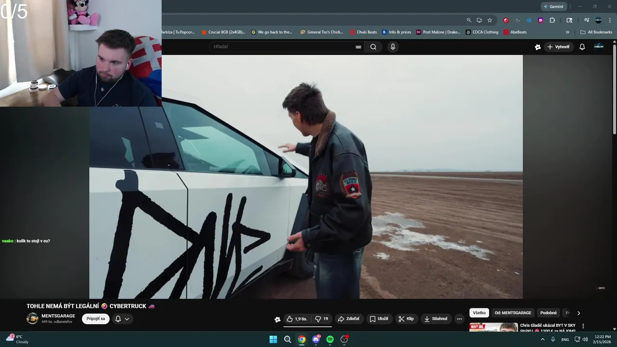The width and height of the screenshot is (617, 347).
Task: Open Discord from the taskbar
Action: click(316, 339)
